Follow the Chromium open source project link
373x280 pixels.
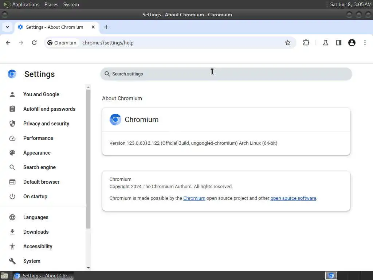(x=194, y=198)
